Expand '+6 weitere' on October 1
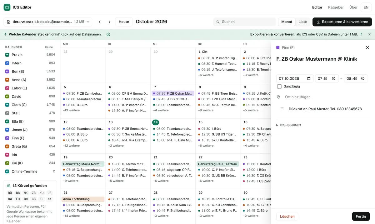This screenshot has height=224, width=375. coord(206,75)
